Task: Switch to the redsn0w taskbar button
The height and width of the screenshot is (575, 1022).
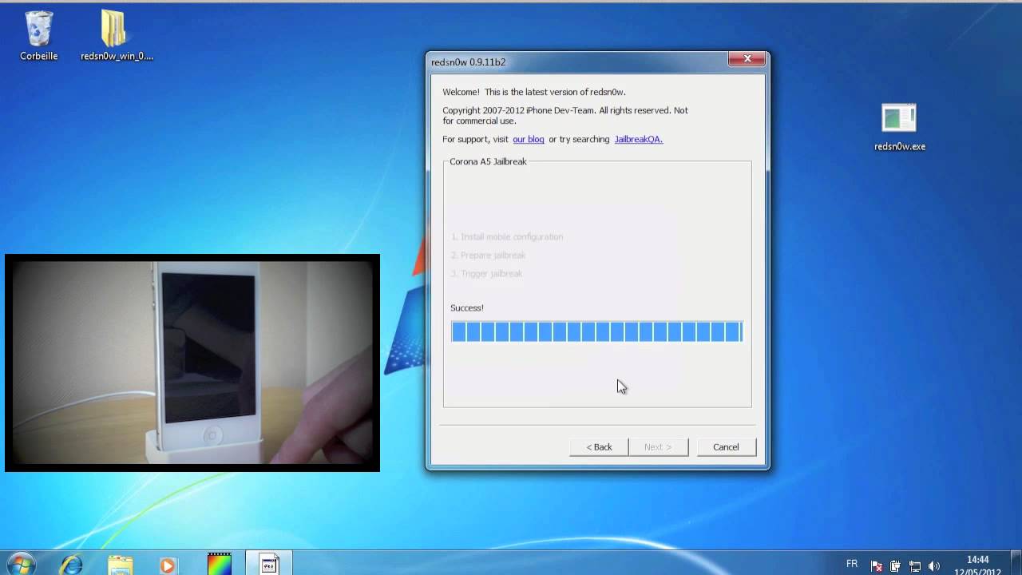Action: (x=268, y=564)
